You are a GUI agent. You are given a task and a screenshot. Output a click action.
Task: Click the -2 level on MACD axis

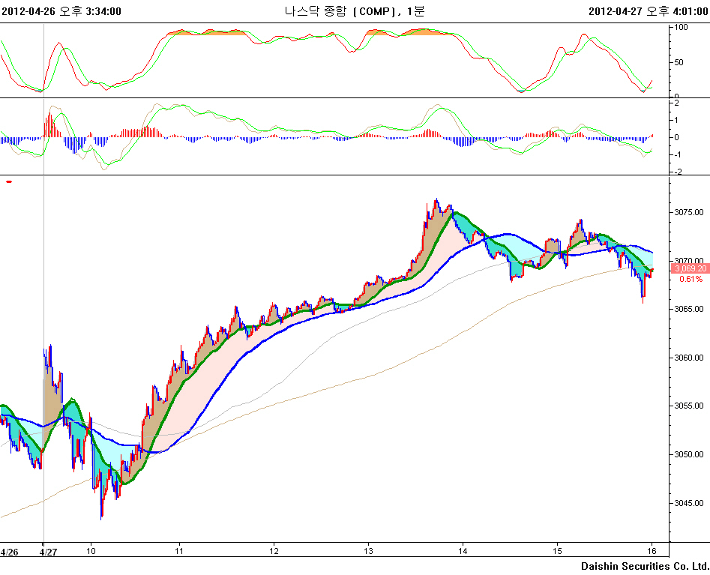click(677, 172)
